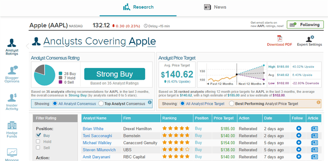Click Brian White's Buy position link
Viewport: 328px width, 161px height.
pos(198,128)
